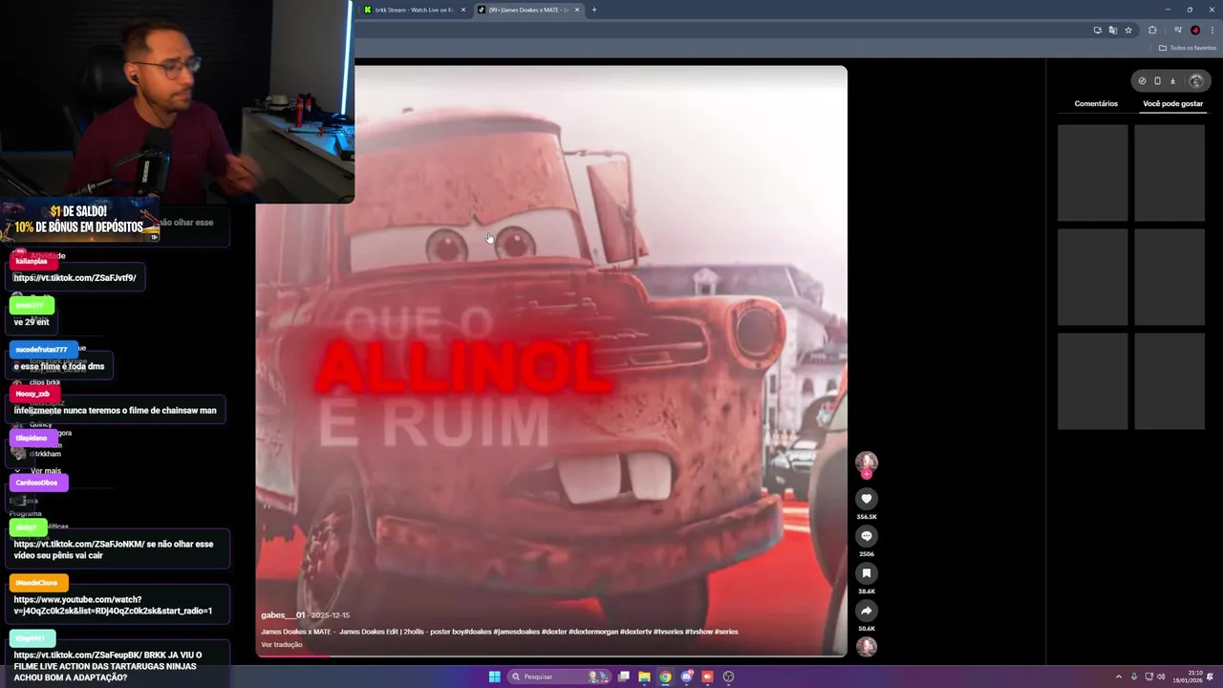Open the Chrome profile avatar
This screenshot has height=688, width=1223.
pyautogui.click(x=1195, y=30)
